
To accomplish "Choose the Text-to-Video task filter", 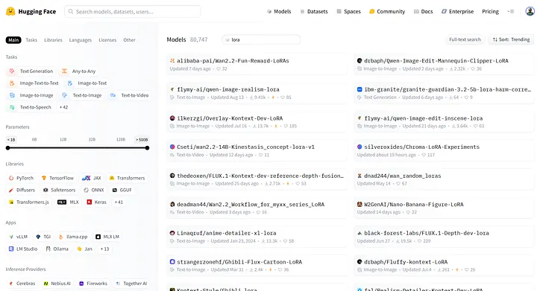I will click(131, 95).
